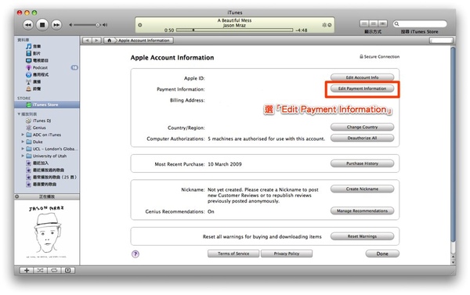Open the Purchase History

pos(362,164)
